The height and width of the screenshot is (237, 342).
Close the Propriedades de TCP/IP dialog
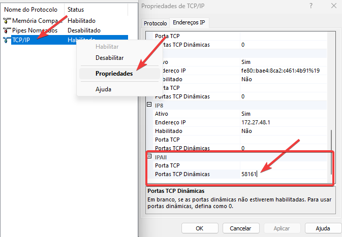pyautogui.click(x=333, y=6)
